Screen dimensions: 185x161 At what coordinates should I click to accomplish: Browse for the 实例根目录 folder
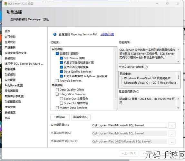[172, 125]
